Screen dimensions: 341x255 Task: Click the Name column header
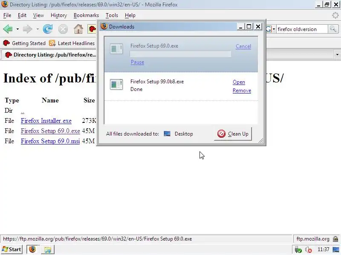coord(50,100)
